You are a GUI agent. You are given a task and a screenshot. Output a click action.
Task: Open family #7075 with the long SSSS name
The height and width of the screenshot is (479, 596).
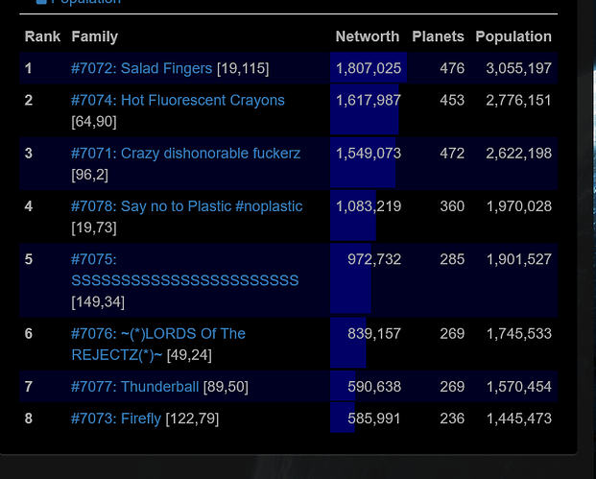(184, 270)
